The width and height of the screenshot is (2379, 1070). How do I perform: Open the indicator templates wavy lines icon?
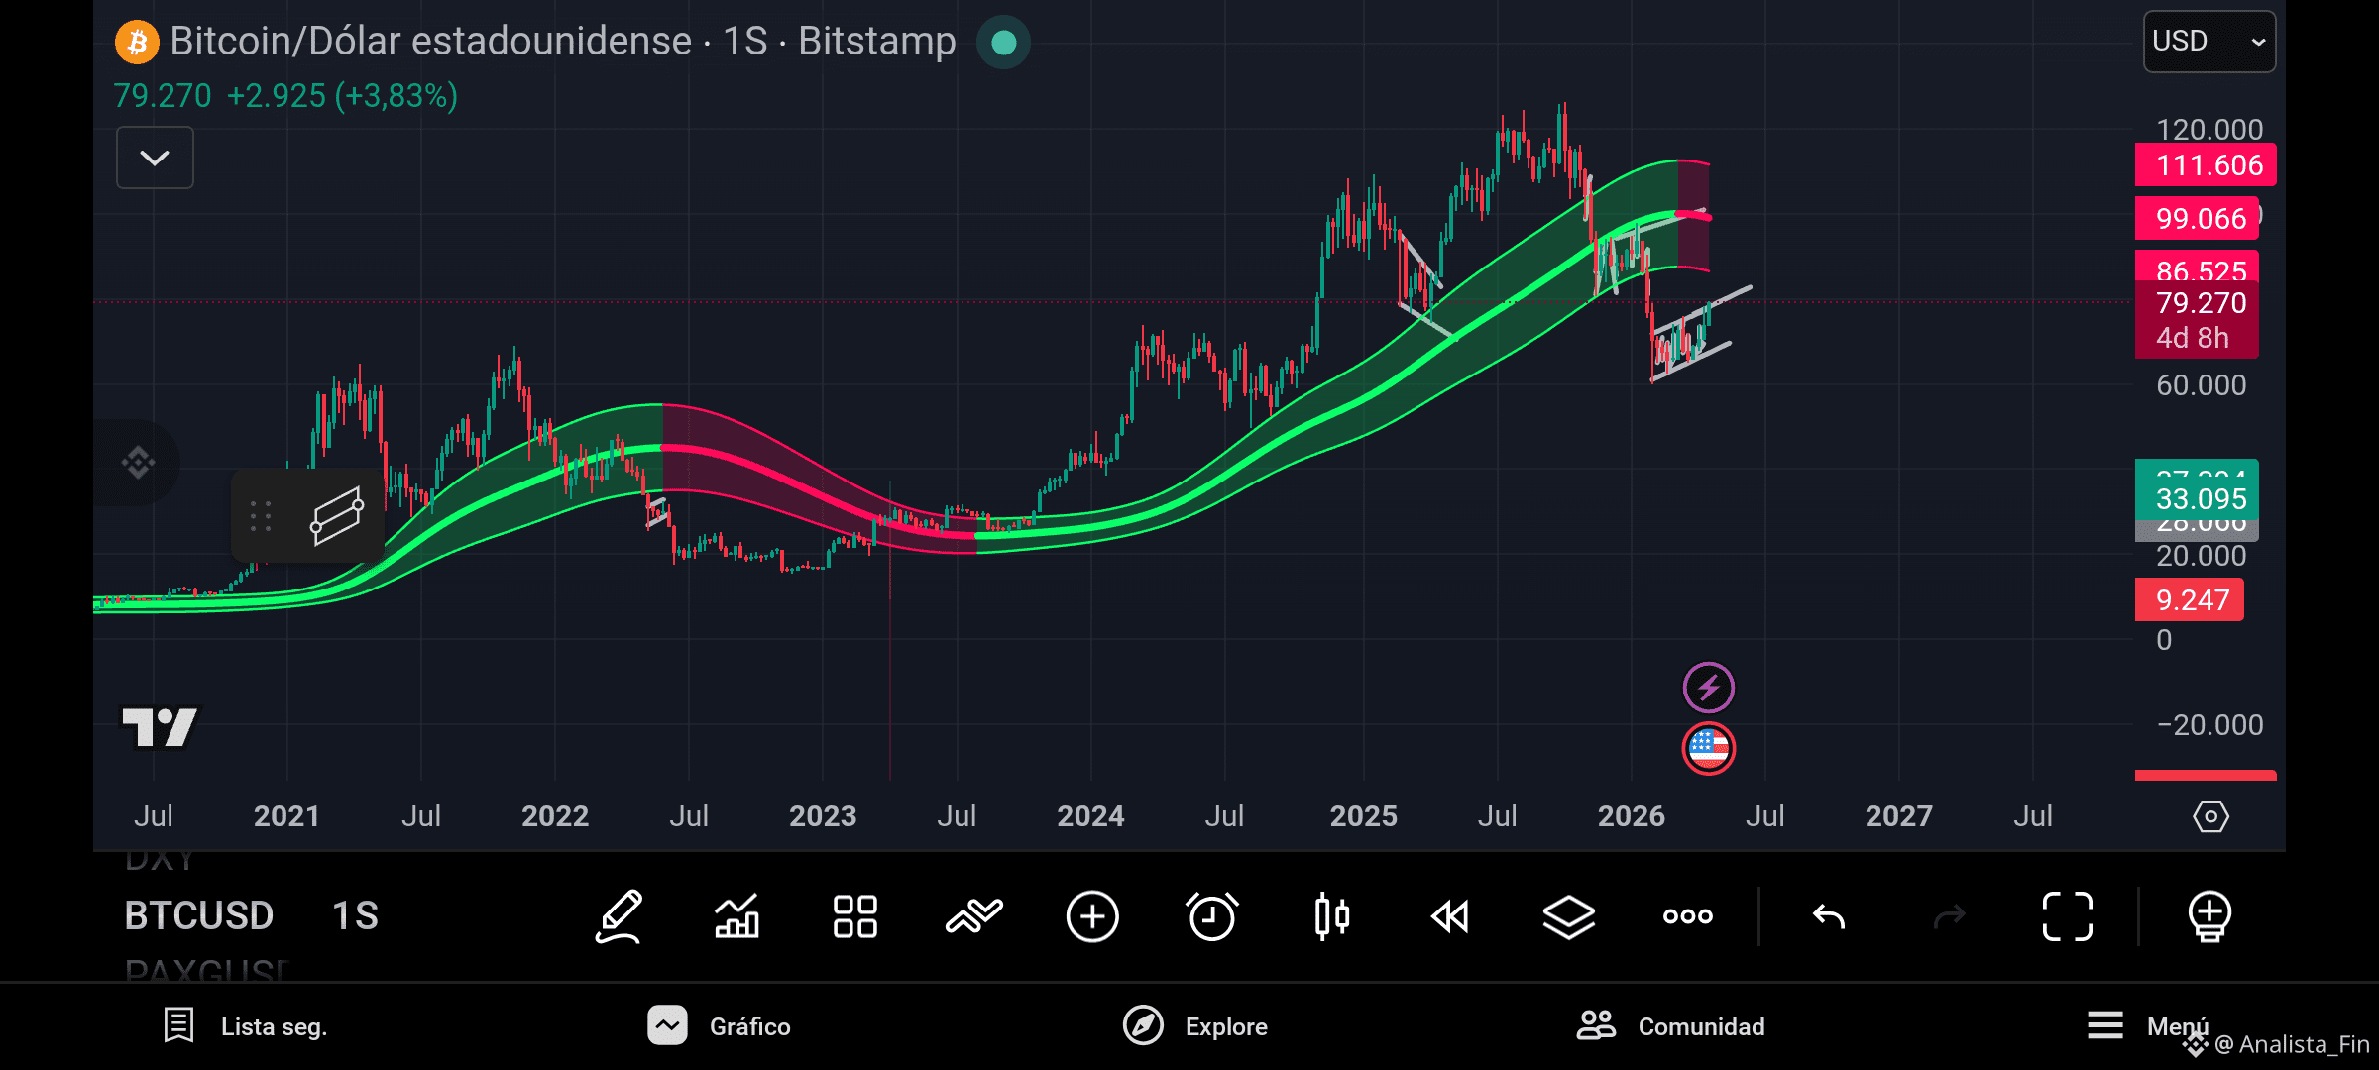(x=973, y=916)
